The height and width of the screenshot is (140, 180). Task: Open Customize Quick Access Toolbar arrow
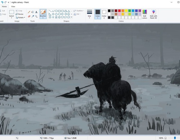click(x=8, y=3)
